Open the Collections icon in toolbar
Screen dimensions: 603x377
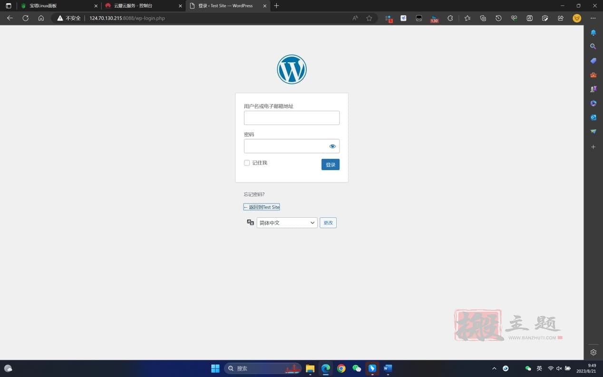(483, 18)
